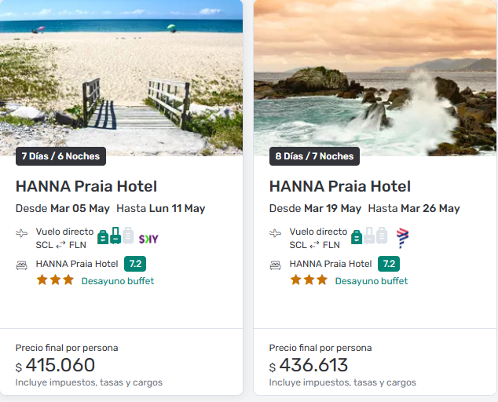The width and height of the screenshot is (498, 402).
Task: Click the Desayuno buffet link under the LATAM flight
Action: pyautogui.click(x=372, y=281)
